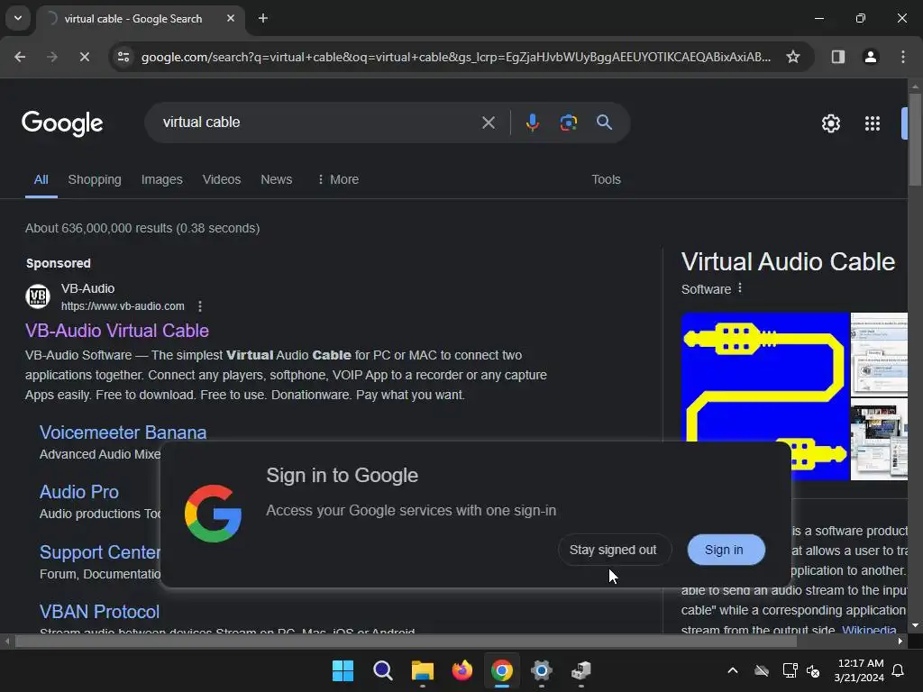Select the All results tab
923x692 pixels.
coord(41,179)
